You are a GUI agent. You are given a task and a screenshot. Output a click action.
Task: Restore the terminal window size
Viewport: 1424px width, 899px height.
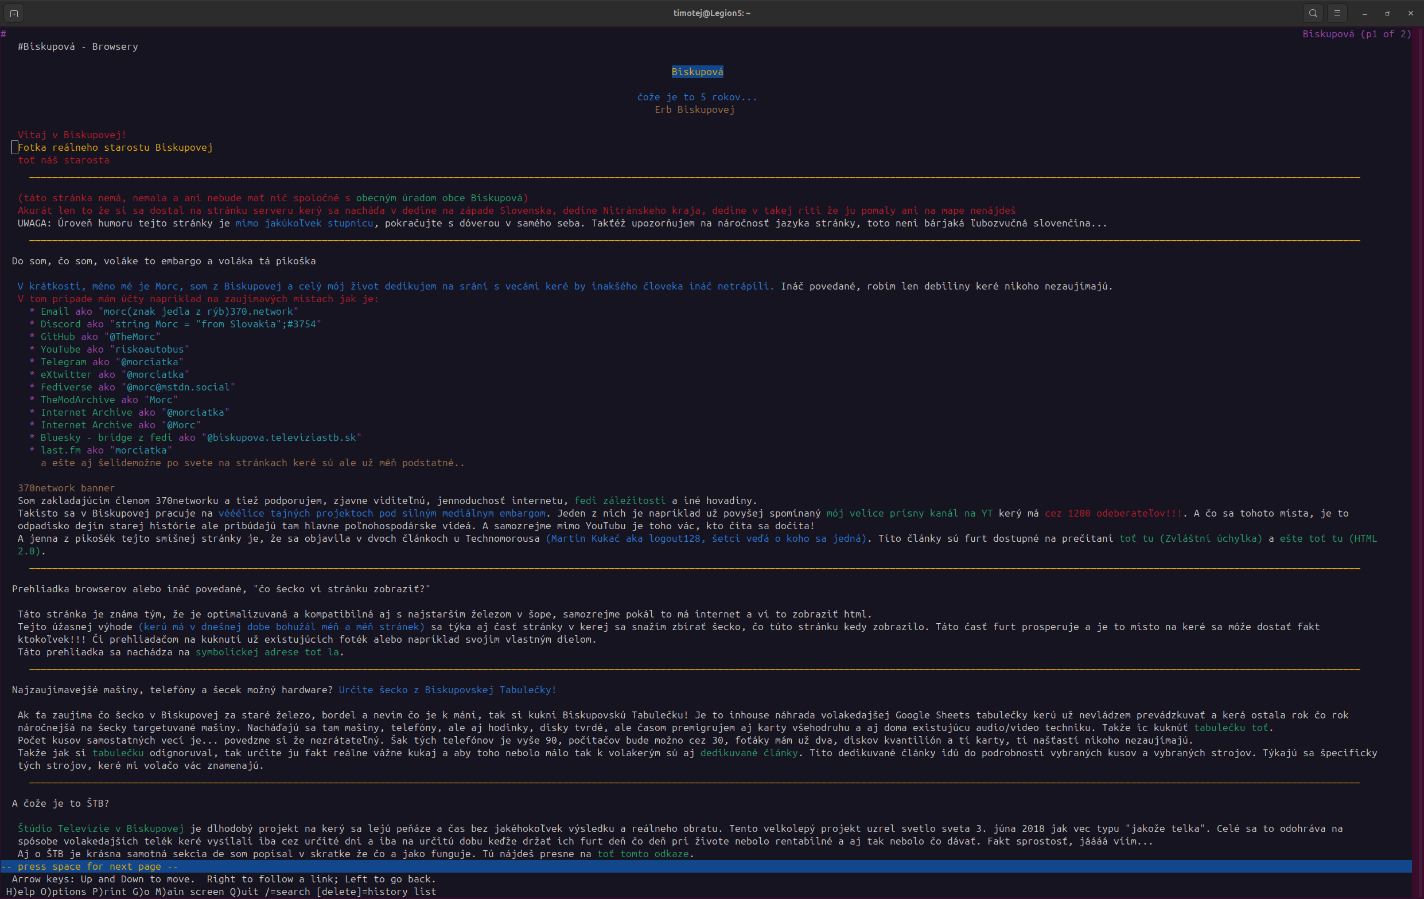pos(1387,13)
